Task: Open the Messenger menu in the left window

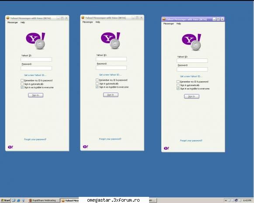Action: tap(13, 23)
